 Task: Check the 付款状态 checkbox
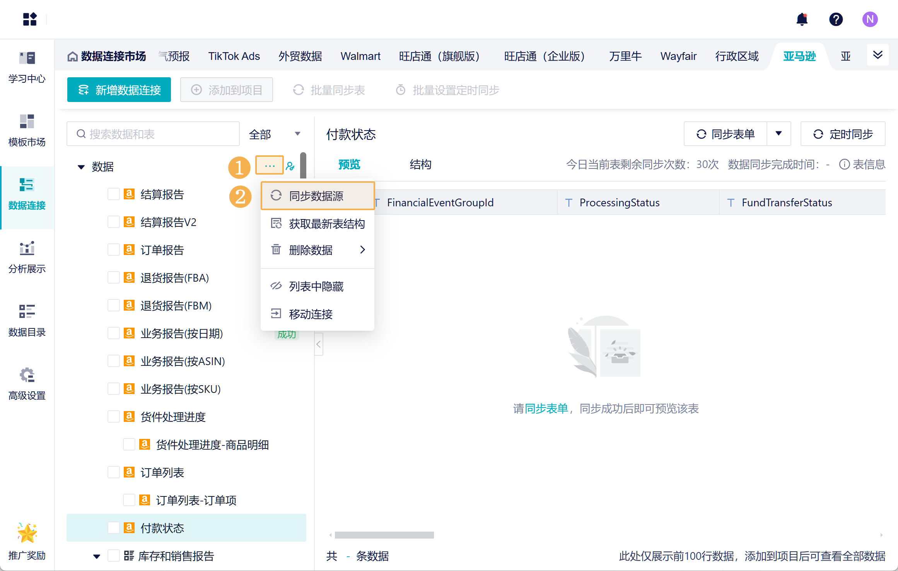click(113, 528)
